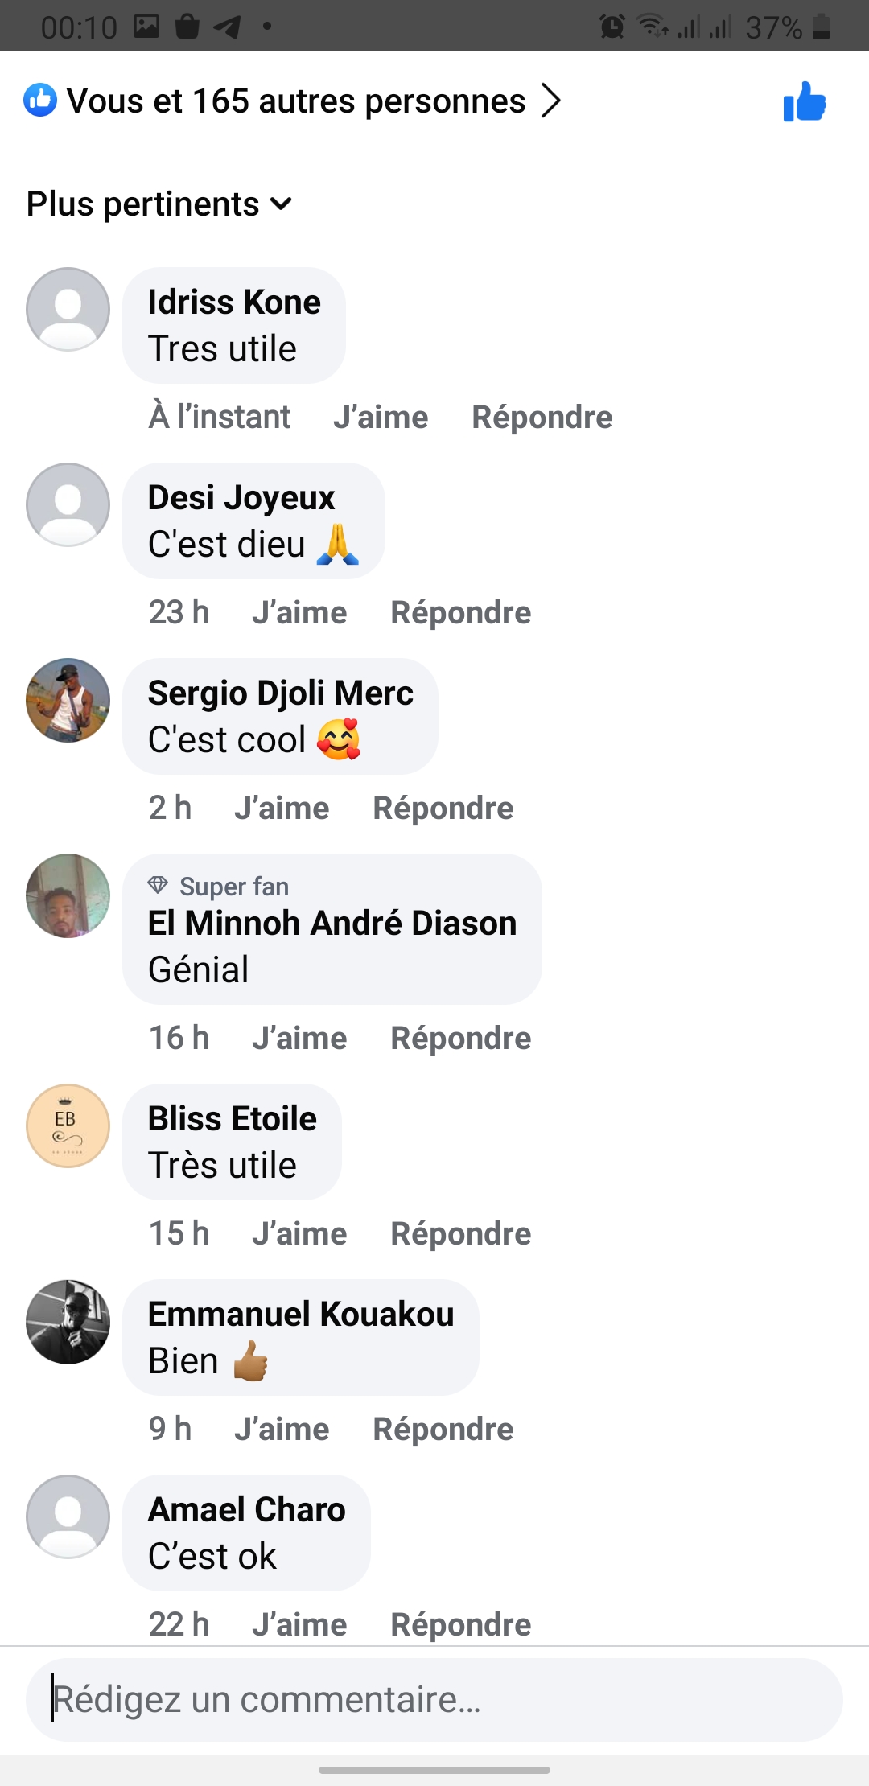Like Desi Joyeux's comment

(299, 613)
